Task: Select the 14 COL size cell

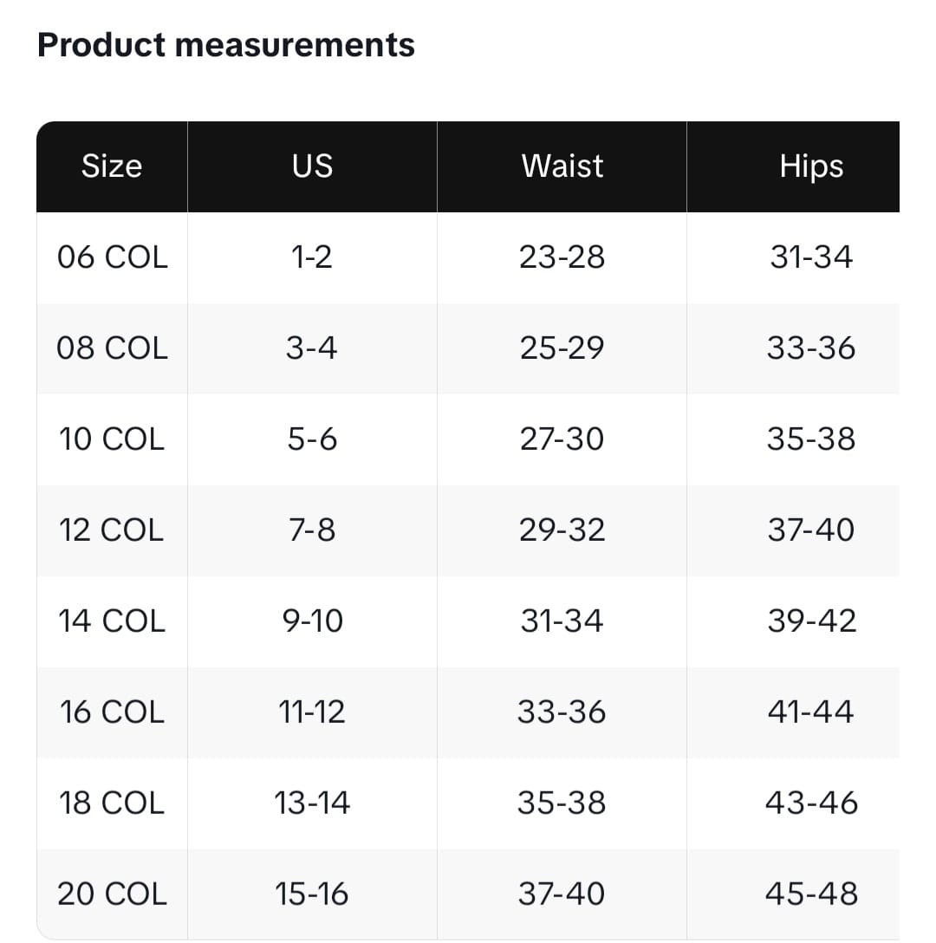Action: [112, 621]
